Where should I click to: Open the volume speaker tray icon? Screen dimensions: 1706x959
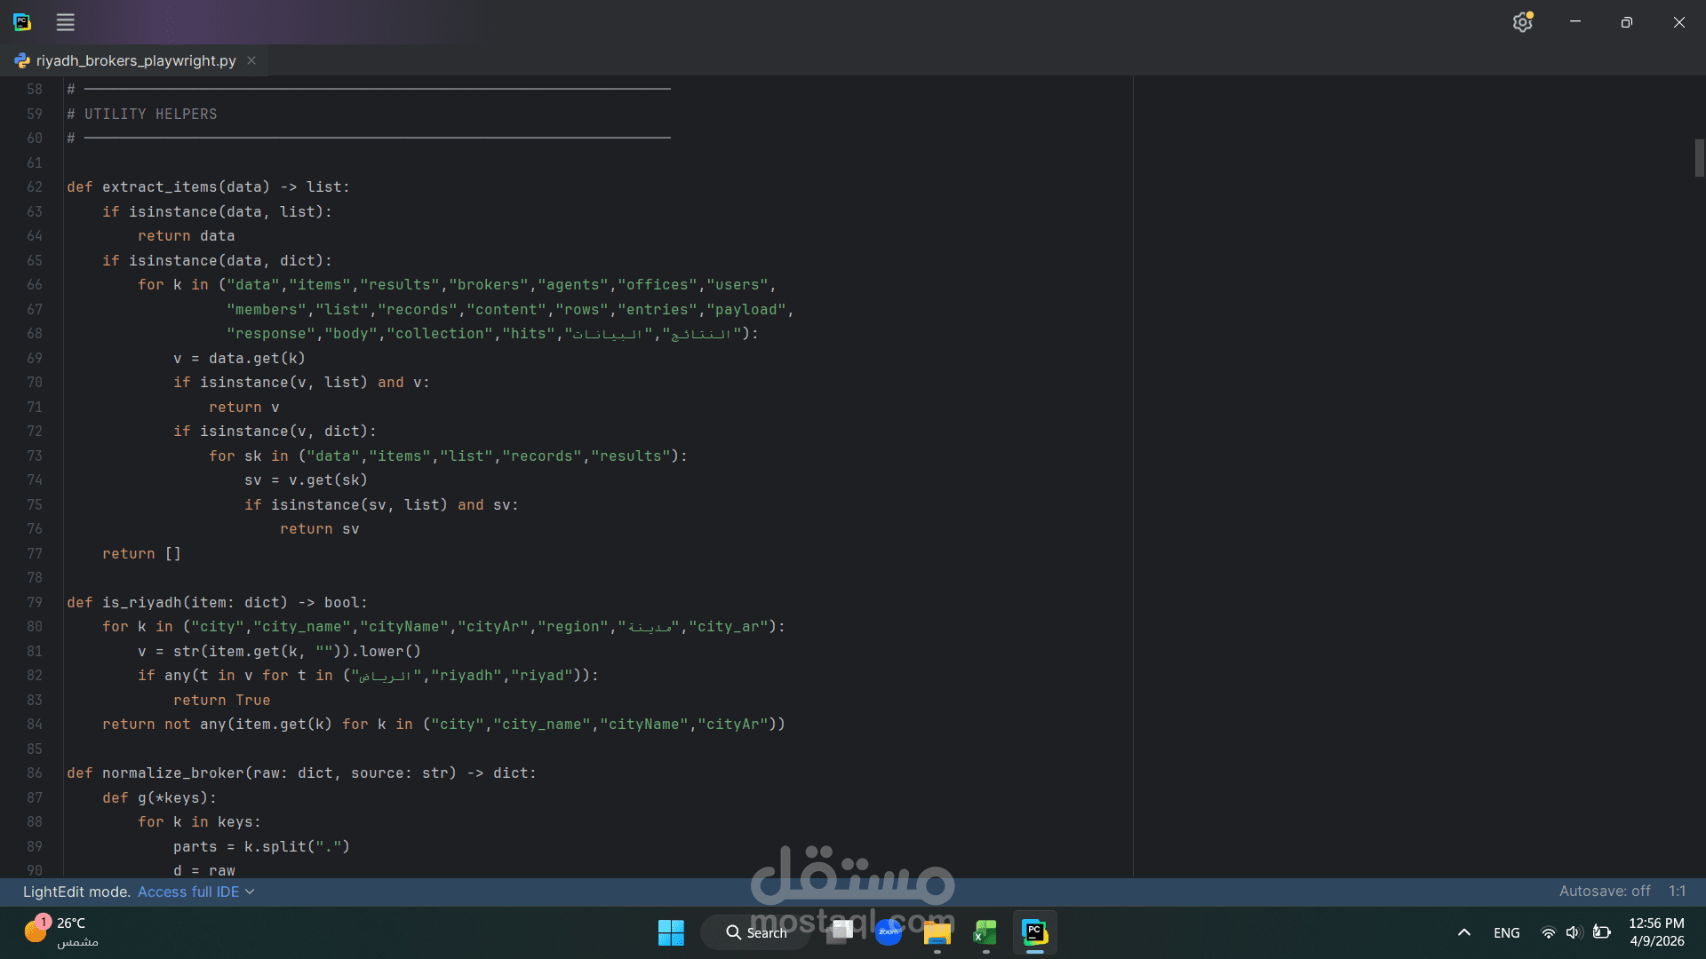point(1574,932)
